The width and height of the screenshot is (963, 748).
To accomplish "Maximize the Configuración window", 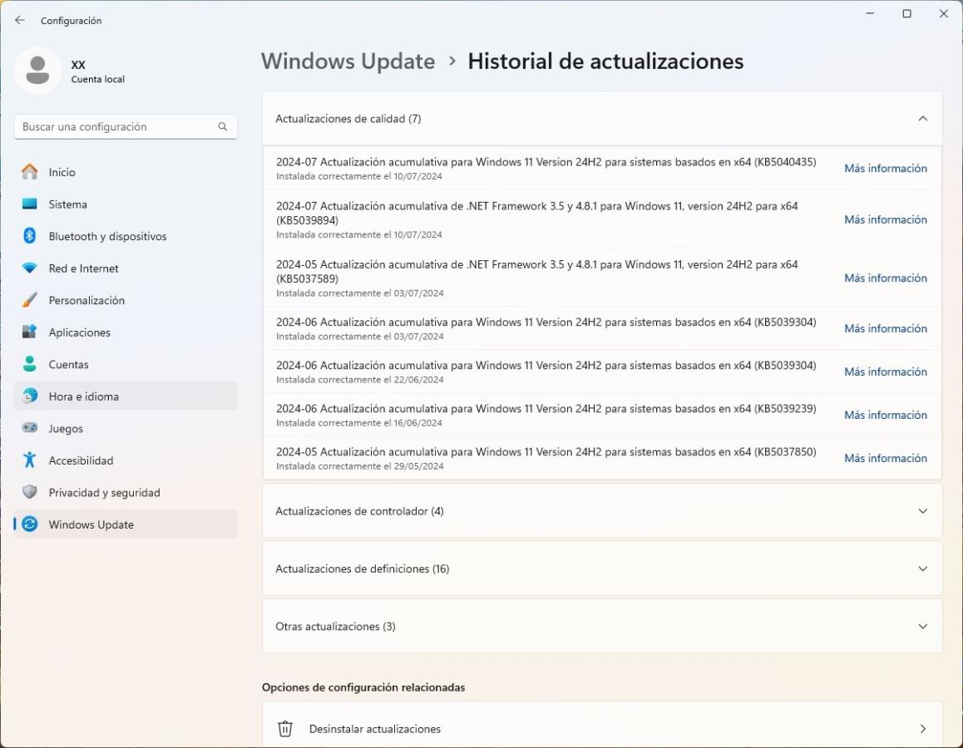I will (906, 13).
